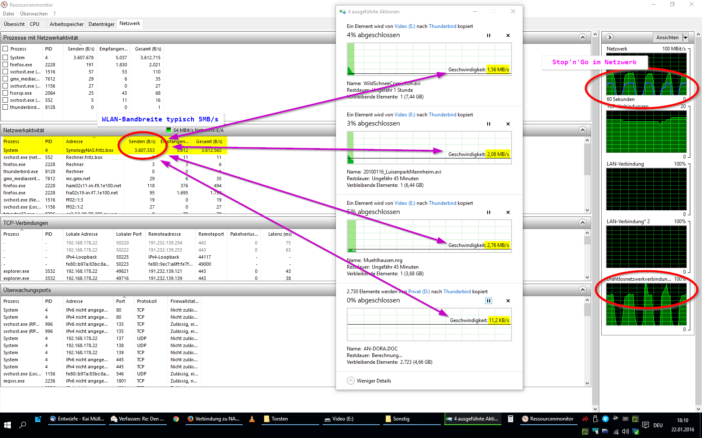Open the Thunderbird destination link in first copy

point(442,26)
